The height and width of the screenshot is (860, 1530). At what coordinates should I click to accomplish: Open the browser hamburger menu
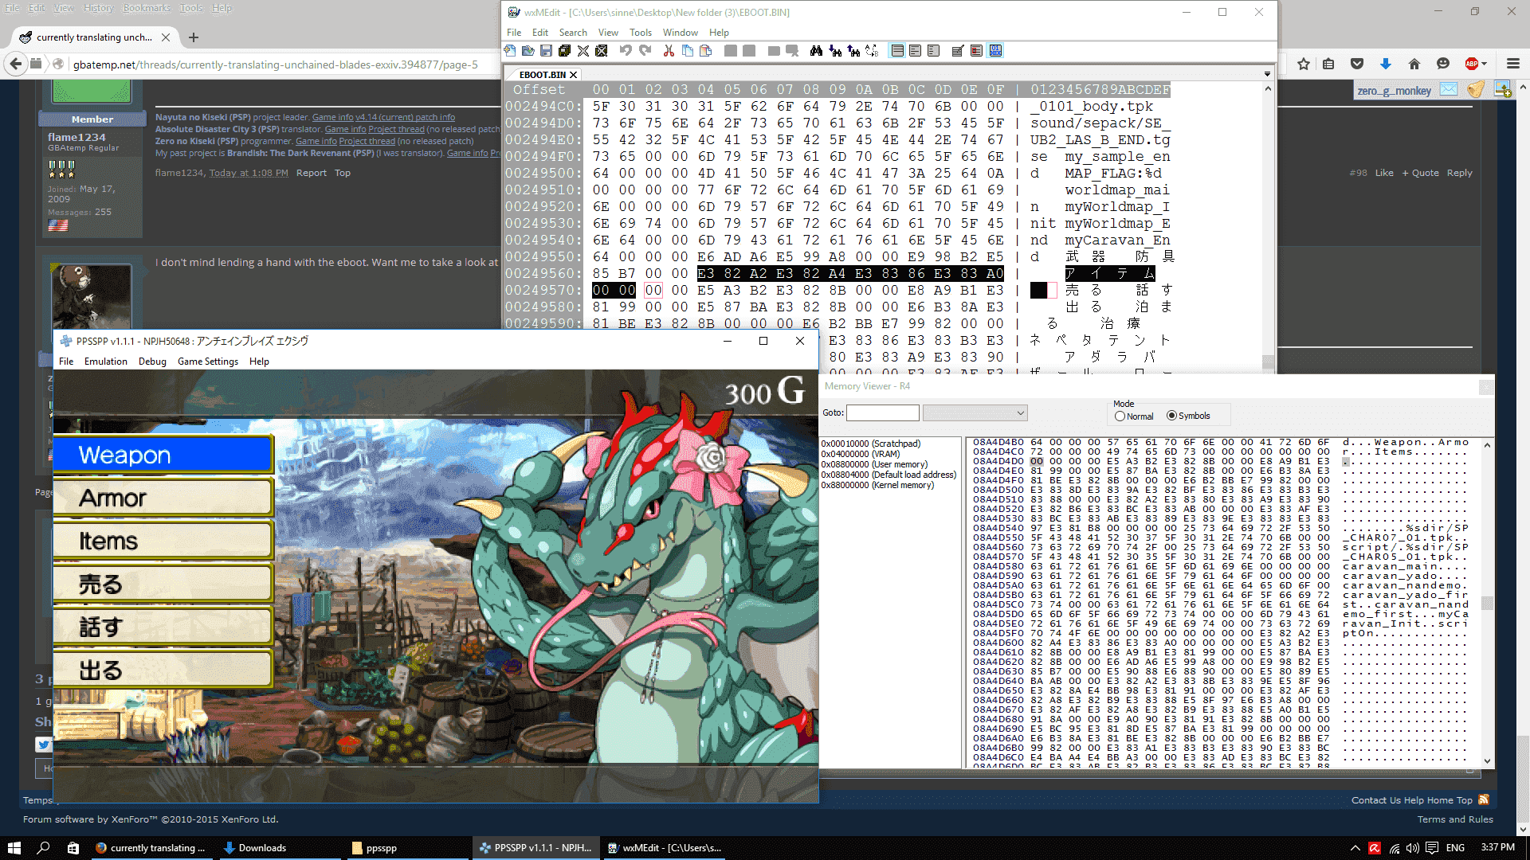click(x=1513, y=64)
